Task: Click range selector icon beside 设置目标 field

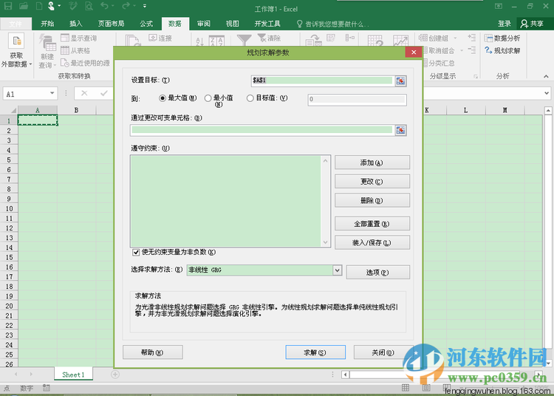Action: 400,81
